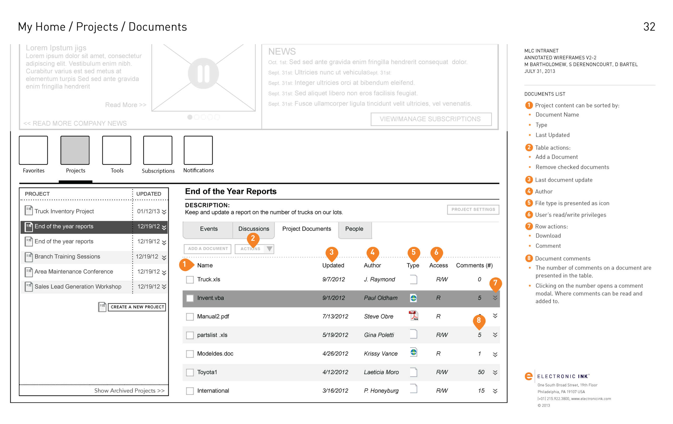The image size is (673, 424).
Task: Switch to the Discussions tab
Action: coord(253,229)
